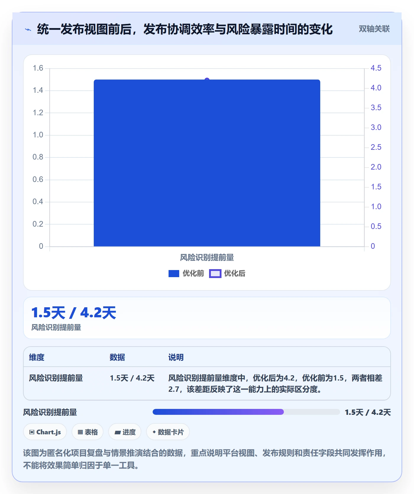Click the footnote paragraph starting 该图为匿名化
The width and height of the screenshot is (414, 494).
point(205,459)
